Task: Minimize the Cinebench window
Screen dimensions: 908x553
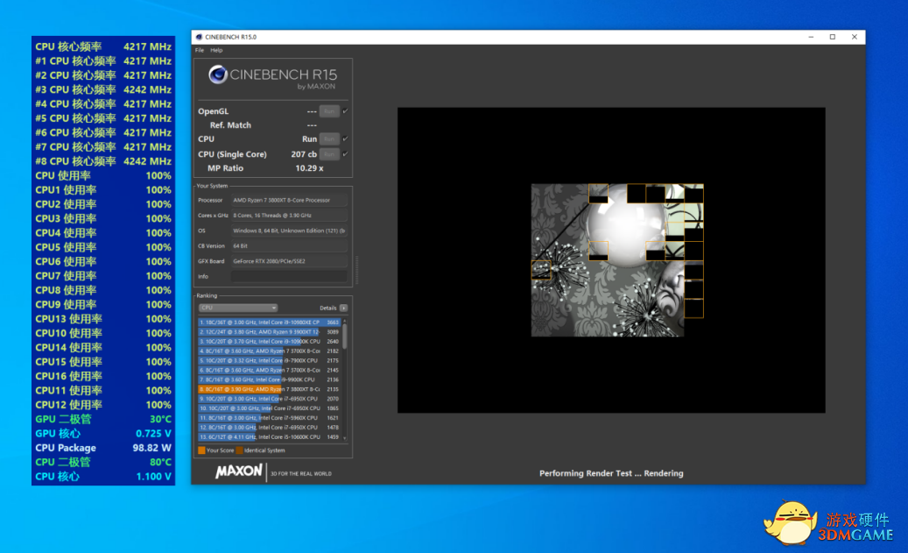Action: pos(812,37)
